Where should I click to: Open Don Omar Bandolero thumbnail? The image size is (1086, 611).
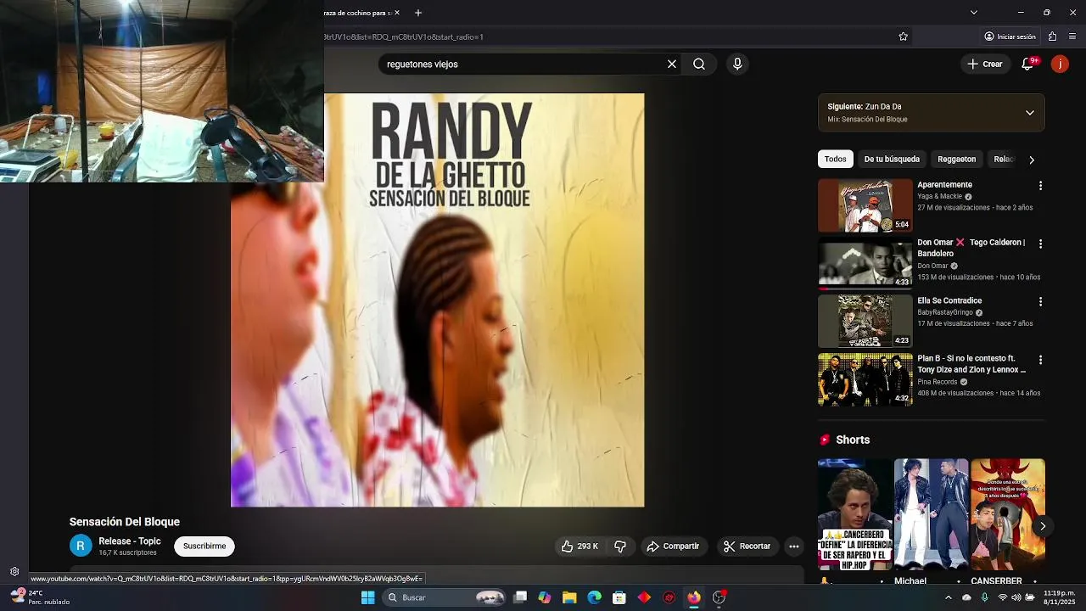(x=865, y=263)
